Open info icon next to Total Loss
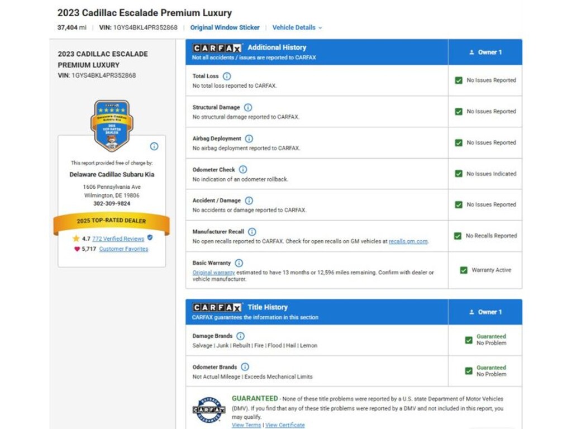Image resolution: width=572 pixels, height=429 pixels. [x=227, y=76]
